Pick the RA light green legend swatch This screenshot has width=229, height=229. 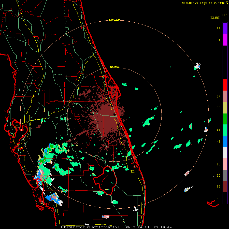225,130
